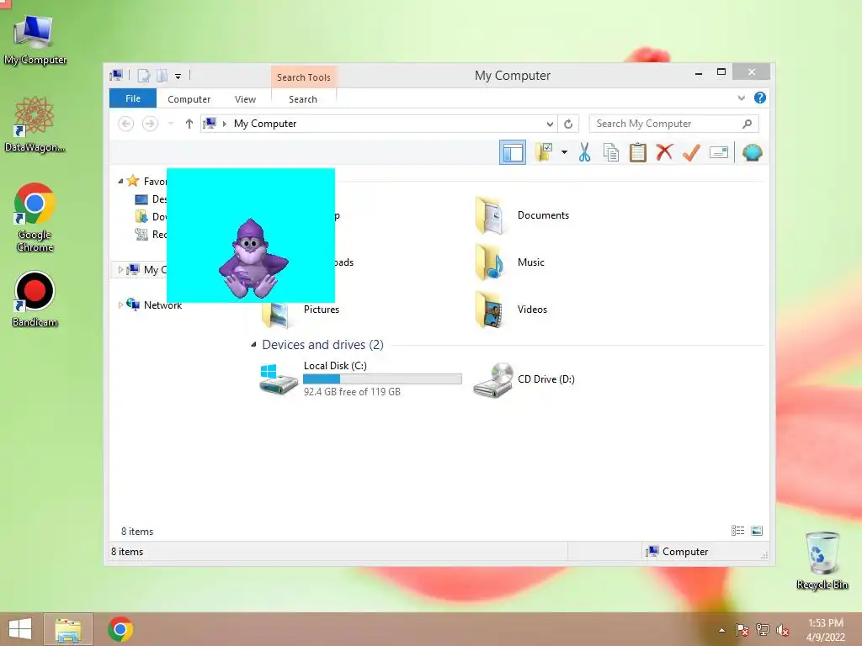862x646 pixels.
Task: Open the Search ribbon tab
Action: coord(303,99)
